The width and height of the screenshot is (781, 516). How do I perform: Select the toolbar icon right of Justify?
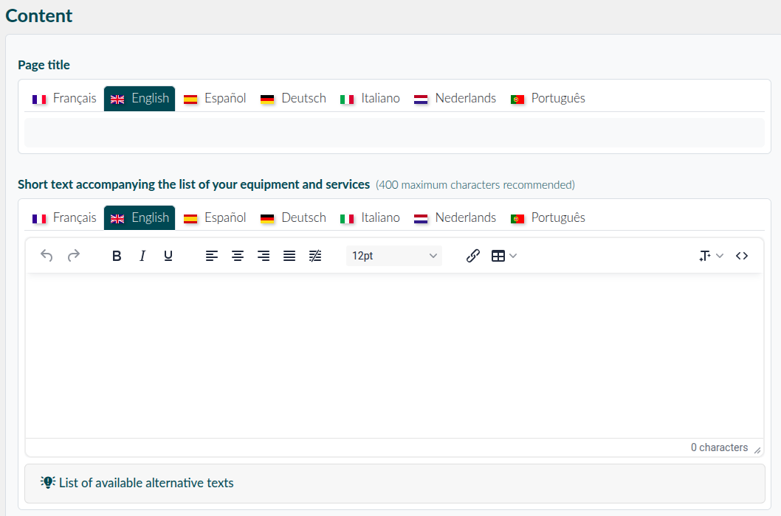coord(315,256)
